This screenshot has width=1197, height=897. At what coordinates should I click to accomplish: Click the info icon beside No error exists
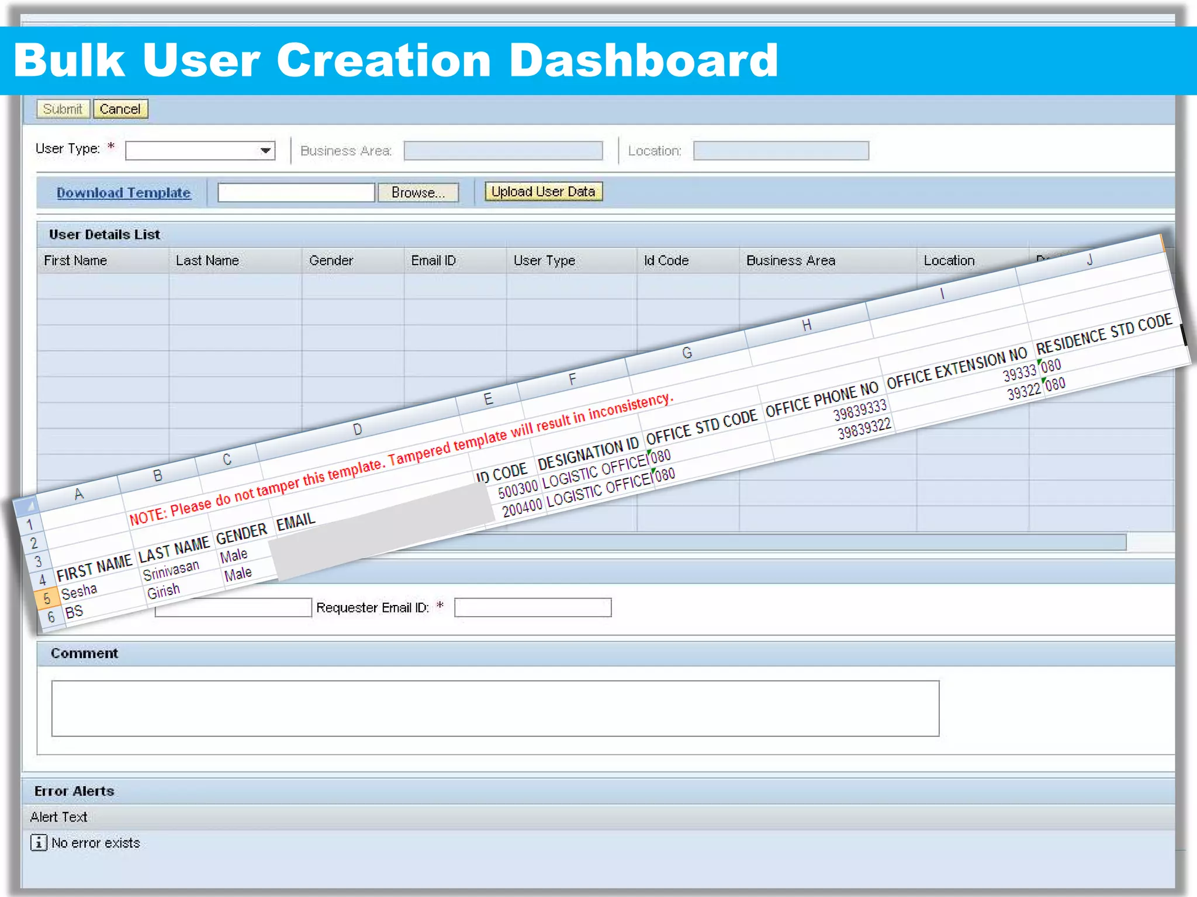pos(39,843)
